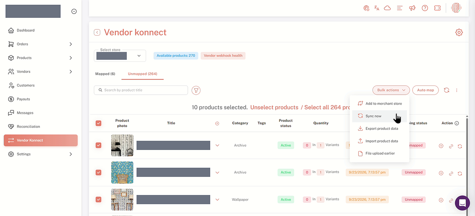The image size is (475, 216).
Task: Open the Select store dropdown
Action: (120, 56)
